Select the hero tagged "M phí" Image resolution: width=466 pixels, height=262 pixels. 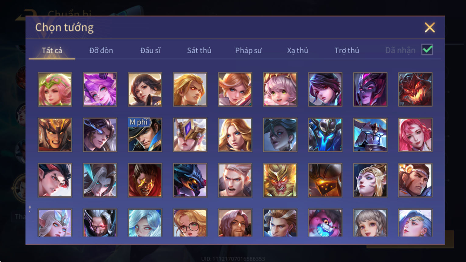click(x=145, y=135)
